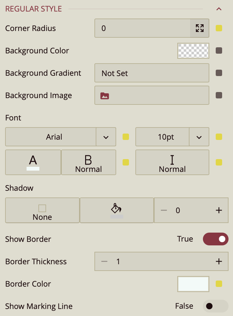Screen dimensions: 233x316
Task: Click the Corner Radius value field
Action: tap(142, 28)
